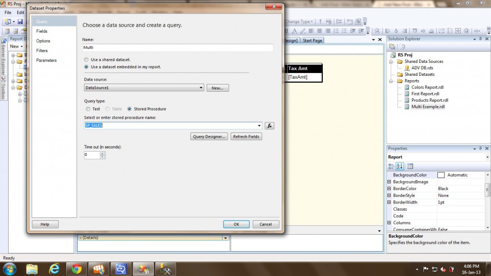This screenshot has width=491, height=276.
Task: Switch to the Fields page
Action: tap(42, 31)
